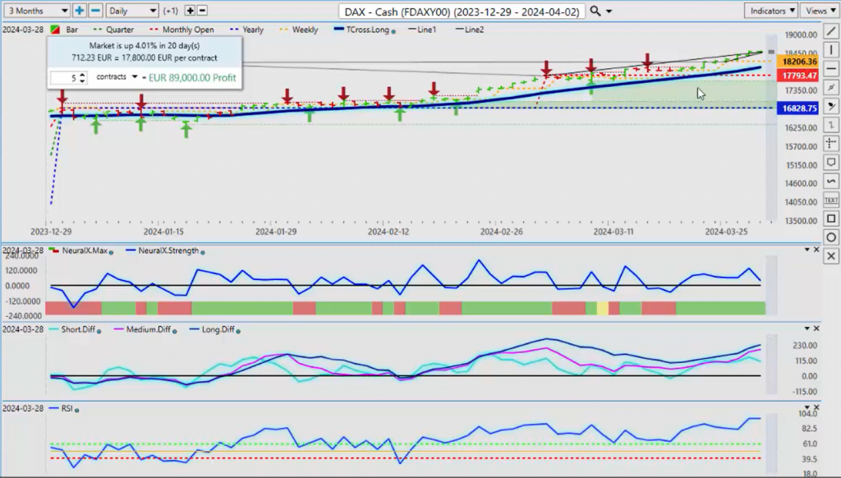Image resolution: width=841 pixels, height=478 pixels.
Task: Open the 3 Months range dropdown
Action: click(36, 11)
